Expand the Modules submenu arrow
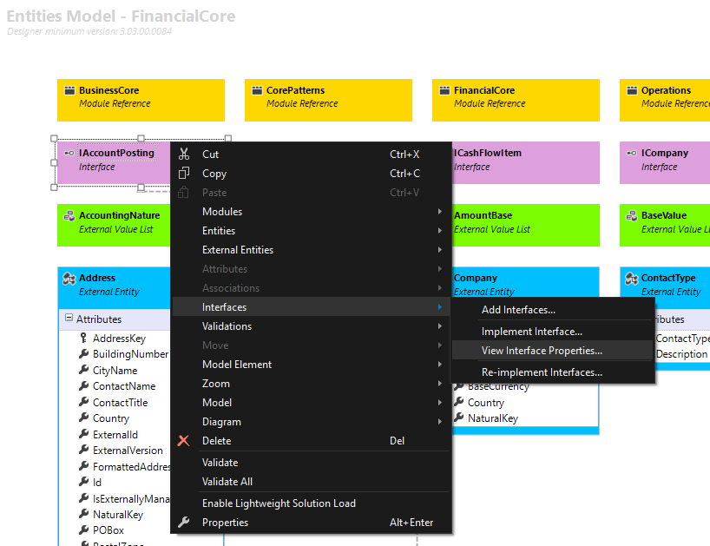The image size is (710, 546). 440,212
